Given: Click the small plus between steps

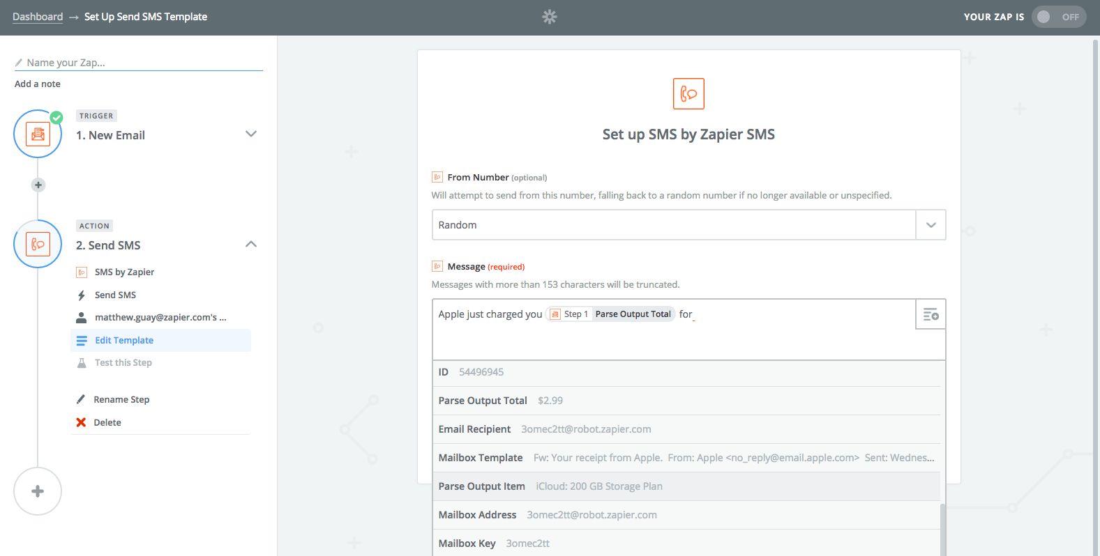Looking at the screenshot, I should [x=38, y=185].
